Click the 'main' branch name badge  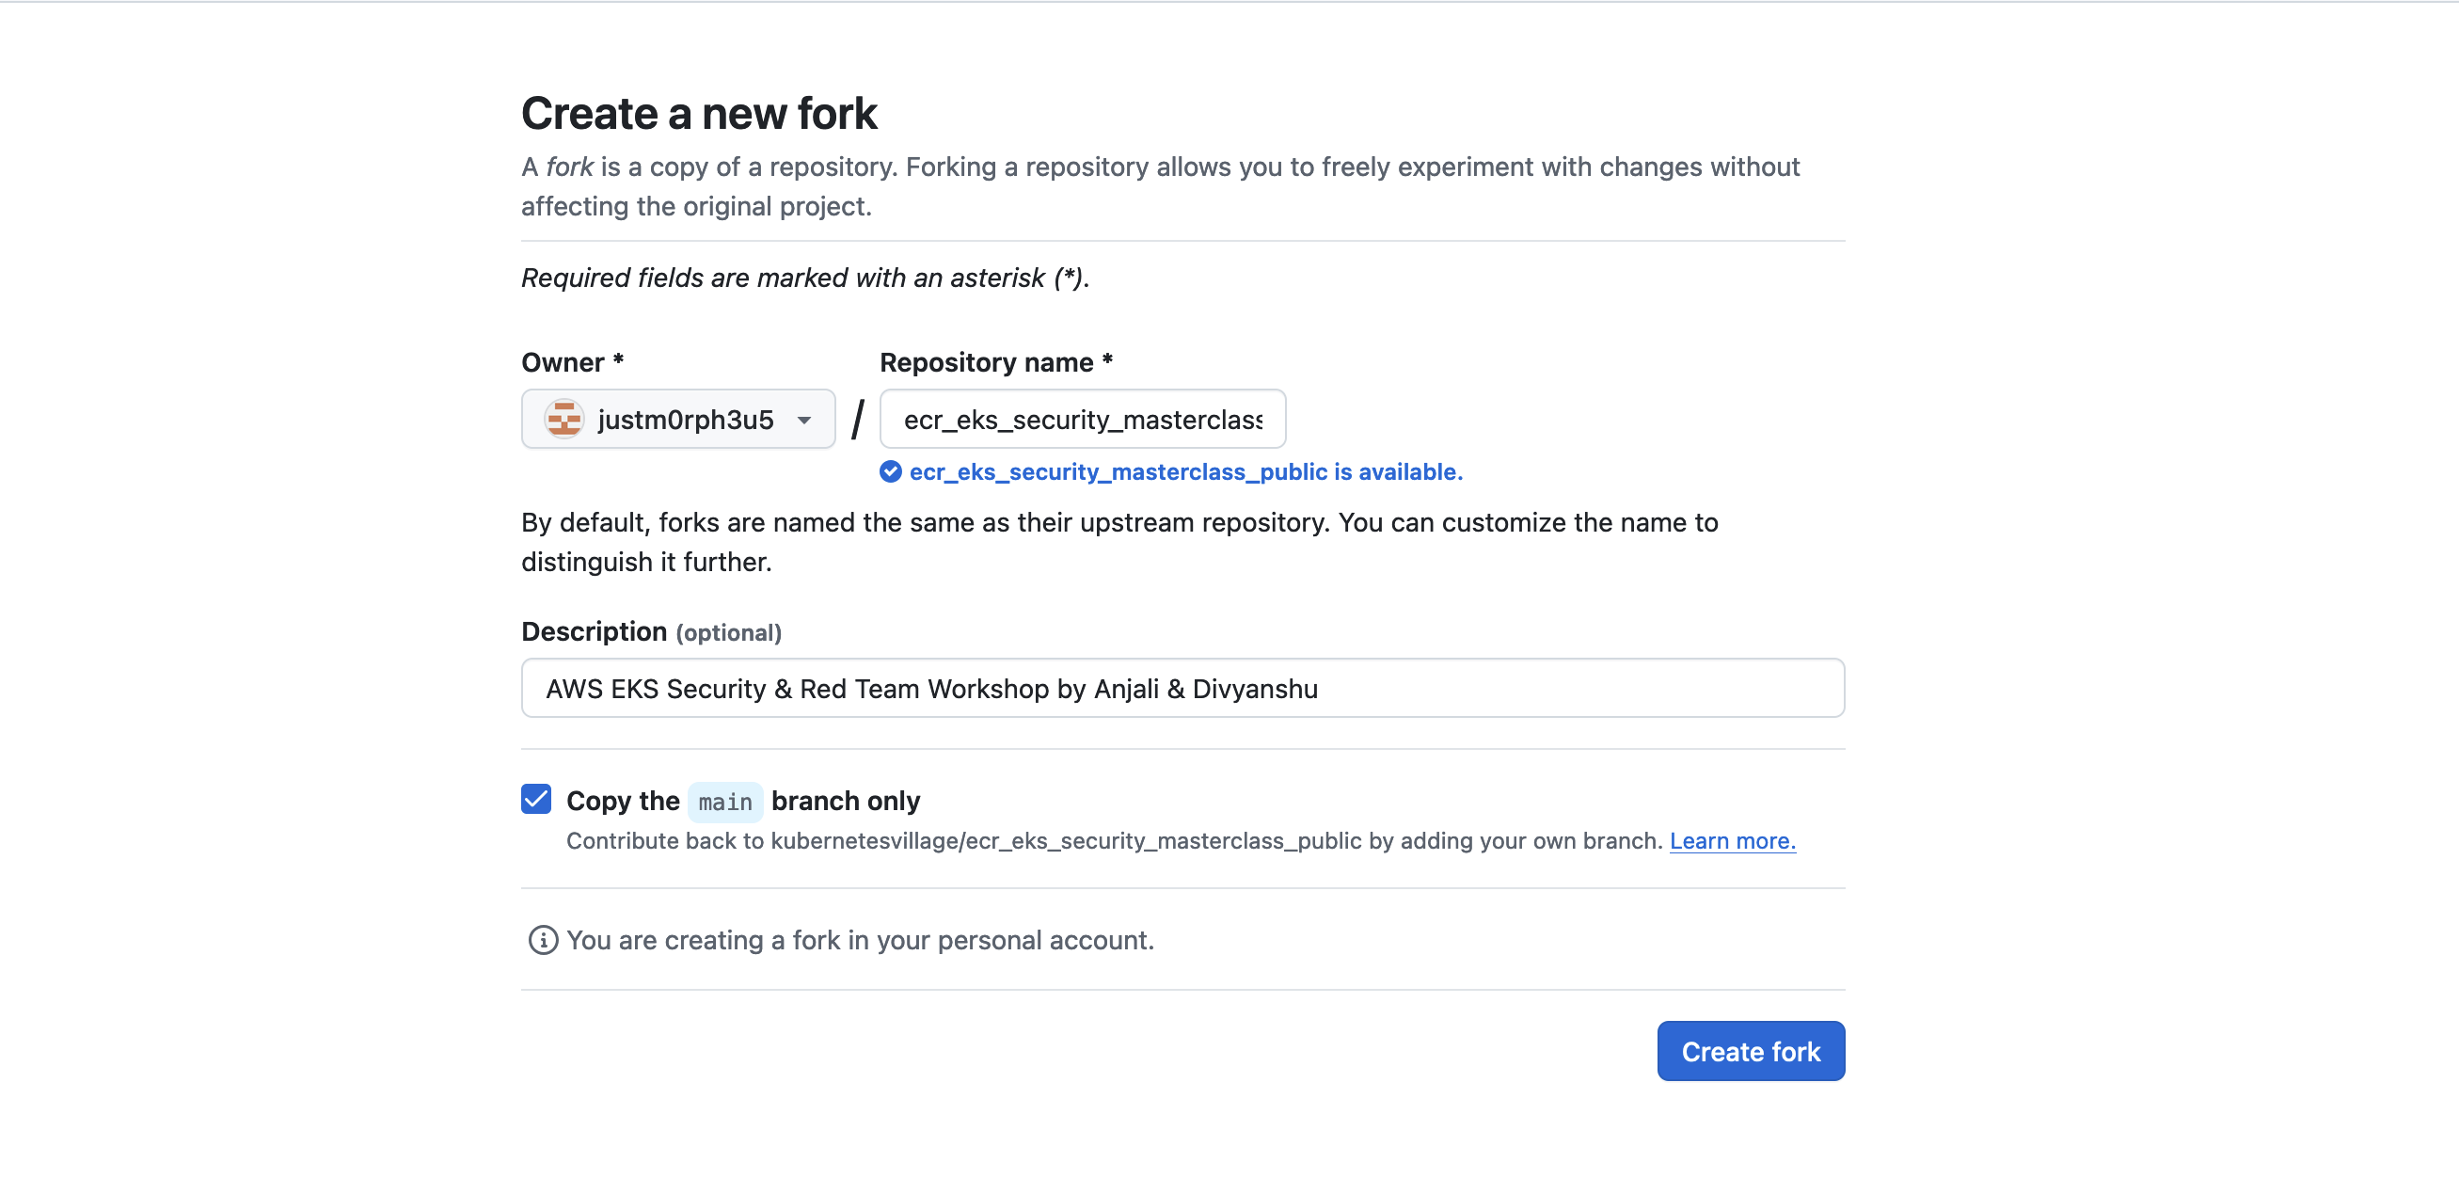click(x=724, y=802)
